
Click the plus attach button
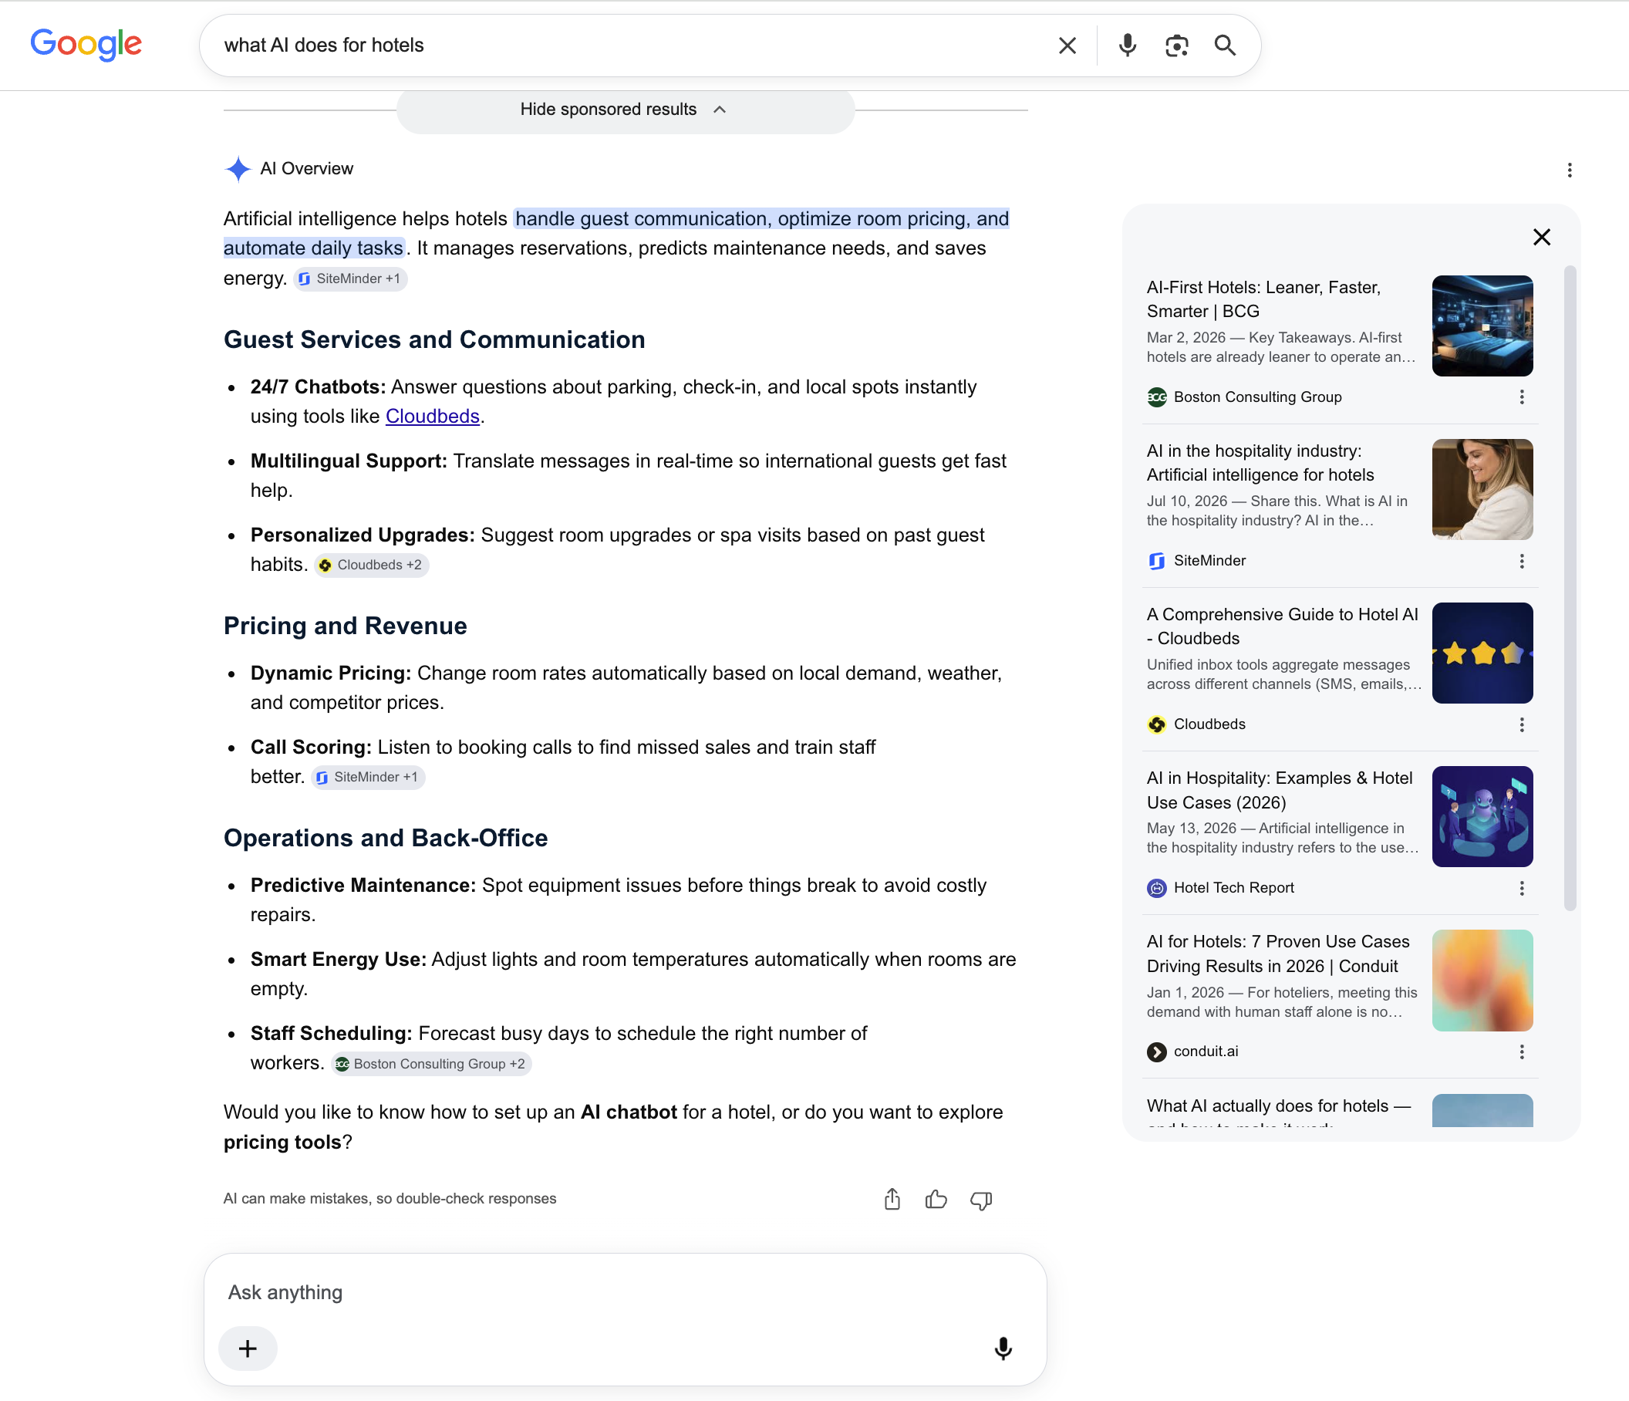point(248,1349)
